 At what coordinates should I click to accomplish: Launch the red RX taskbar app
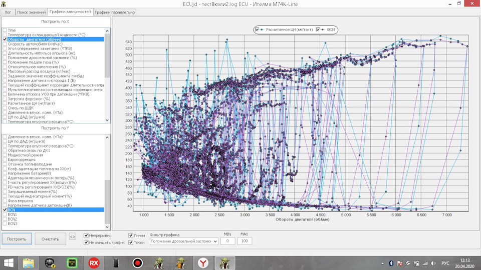tap(93, 262)
